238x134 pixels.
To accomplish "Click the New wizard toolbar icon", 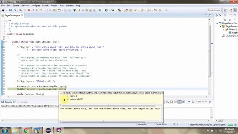I will [59, 10].
